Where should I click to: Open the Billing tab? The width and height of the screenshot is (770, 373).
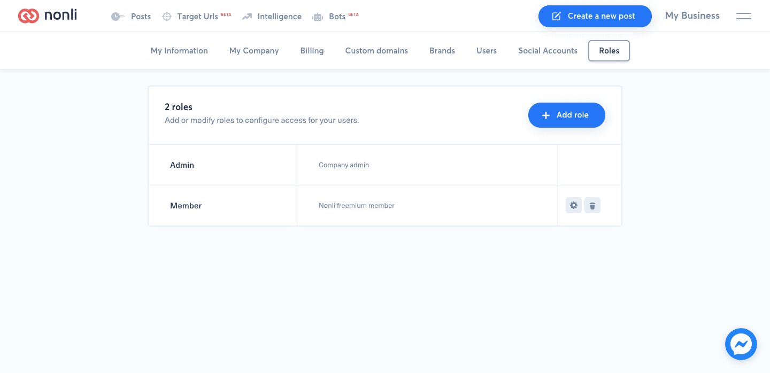(312, 51)
